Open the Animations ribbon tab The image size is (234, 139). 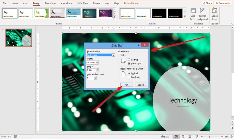click(x=67, y=3)
